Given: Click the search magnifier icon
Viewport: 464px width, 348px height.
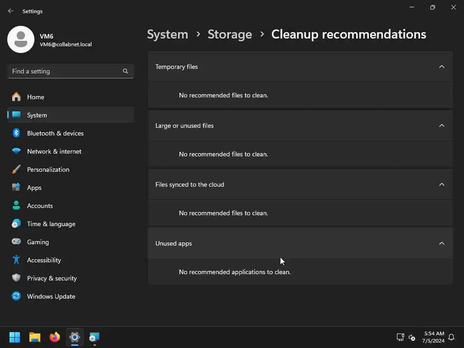Looking at the screenshot, I should (126, 71).
